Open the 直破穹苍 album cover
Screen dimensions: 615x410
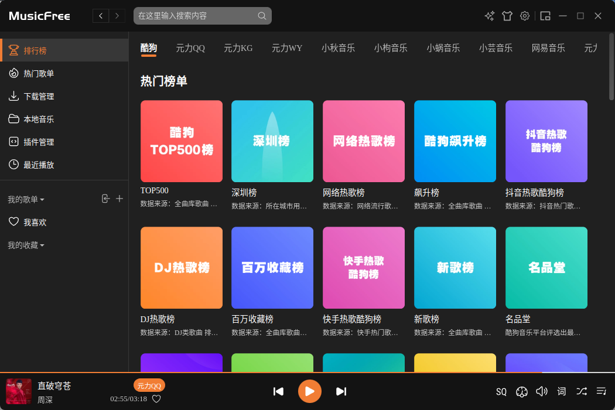pyautogui.click(x=19, y=391)
